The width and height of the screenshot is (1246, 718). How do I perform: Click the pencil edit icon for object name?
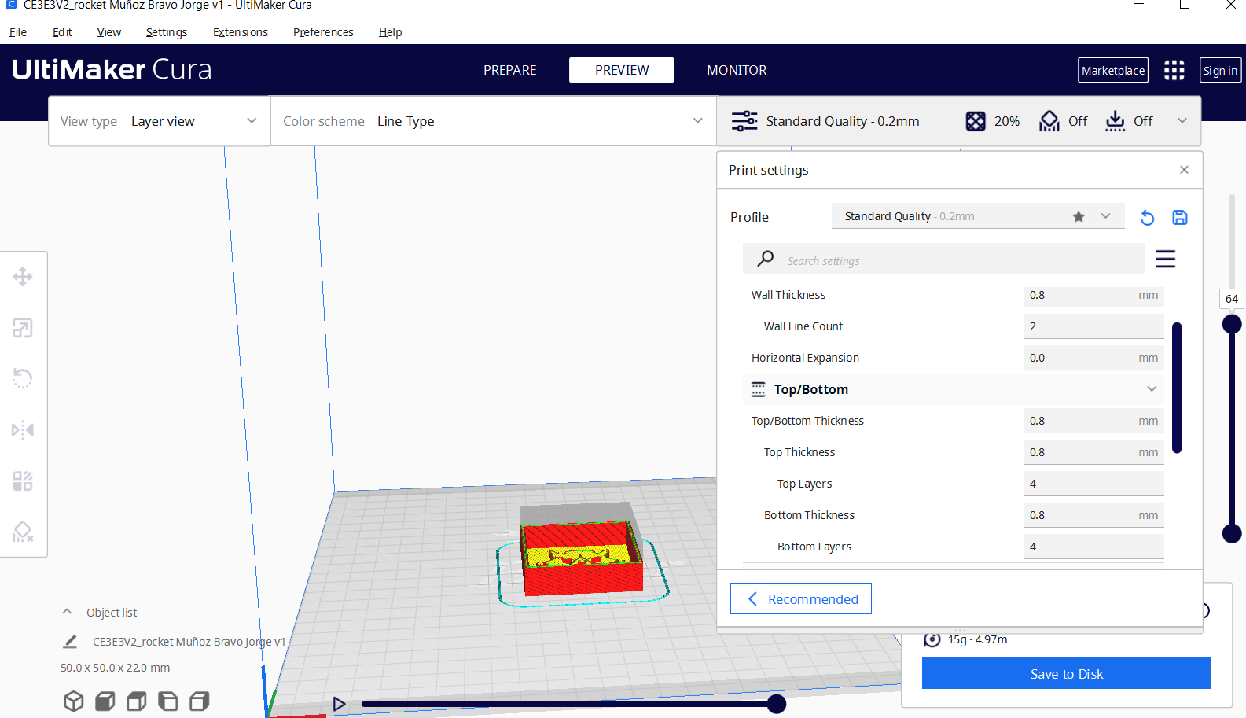(x=70, y=642)
